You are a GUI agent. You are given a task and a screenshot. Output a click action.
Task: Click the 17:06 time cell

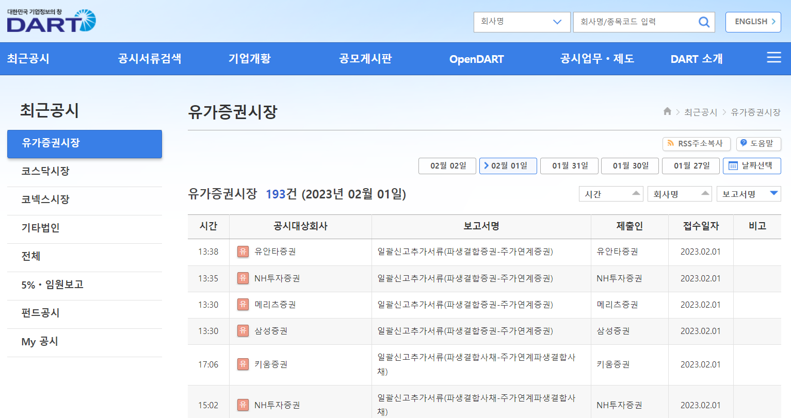(x=208, y=364)
